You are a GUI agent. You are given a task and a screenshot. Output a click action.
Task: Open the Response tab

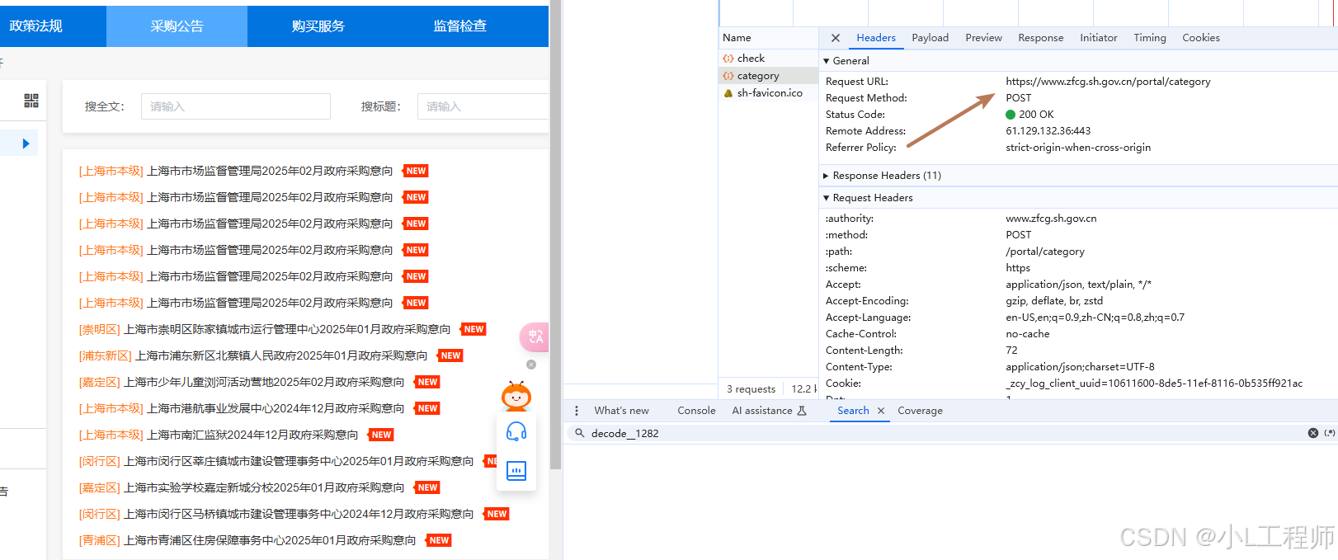(x=1041, y=38)
